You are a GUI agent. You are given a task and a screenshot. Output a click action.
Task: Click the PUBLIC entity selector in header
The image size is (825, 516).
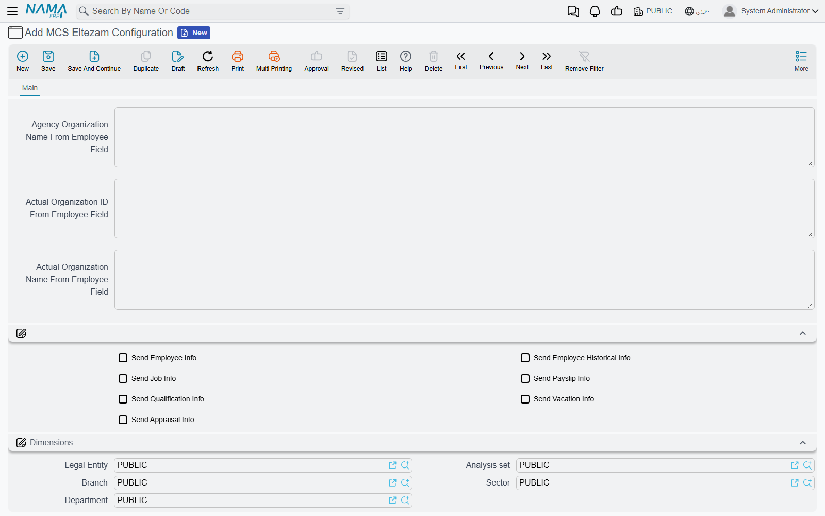(653, 11)
